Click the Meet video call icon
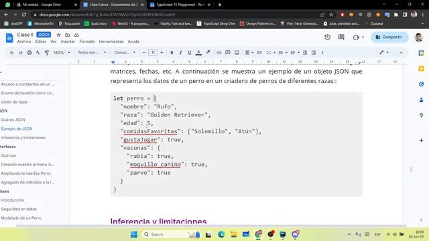 tap(356, 37)
